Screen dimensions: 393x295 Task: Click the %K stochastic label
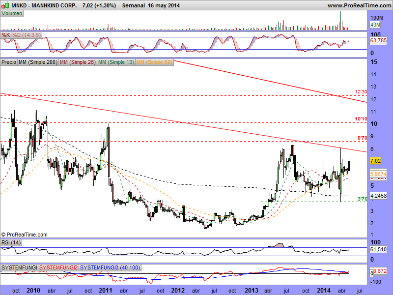(x=5, y=35)
